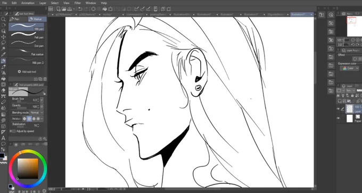Viewport: 362px width, 193px height.
Task: Open the Filter menu
Action: pos(78,3)
